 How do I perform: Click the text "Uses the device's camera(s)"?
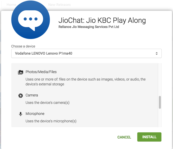48,103
